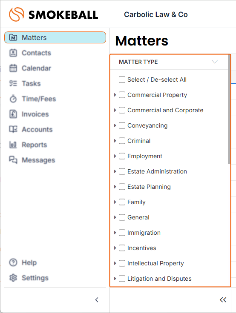Click the Settings gear icon

[13, 278]
